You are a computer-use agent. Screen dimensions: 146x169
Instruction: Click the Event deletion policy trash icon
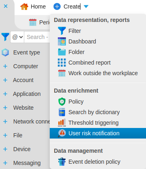click(62, 162)
